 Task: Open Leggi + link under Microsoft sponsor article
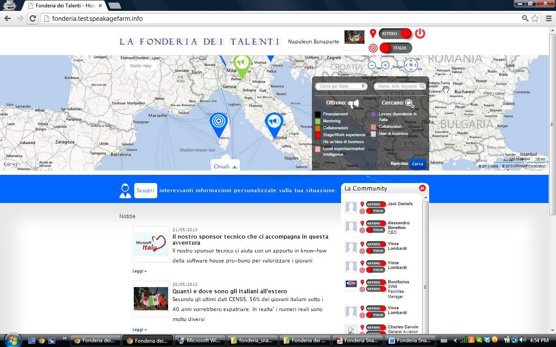[x=139, y=271]
